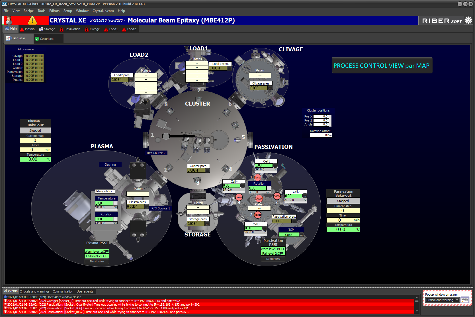Click the Cluster Pos X value field
Screen dimensions: 475x317
(x=321, y=116)
